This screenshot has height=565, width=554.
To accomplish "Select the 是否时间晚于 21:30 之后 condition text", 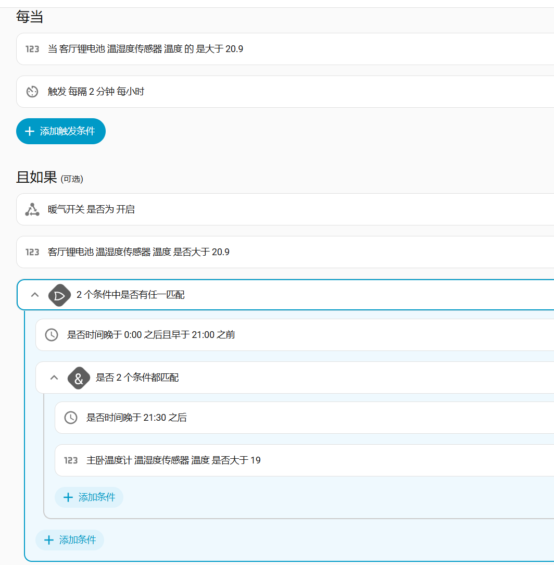I will pos(136,418).
